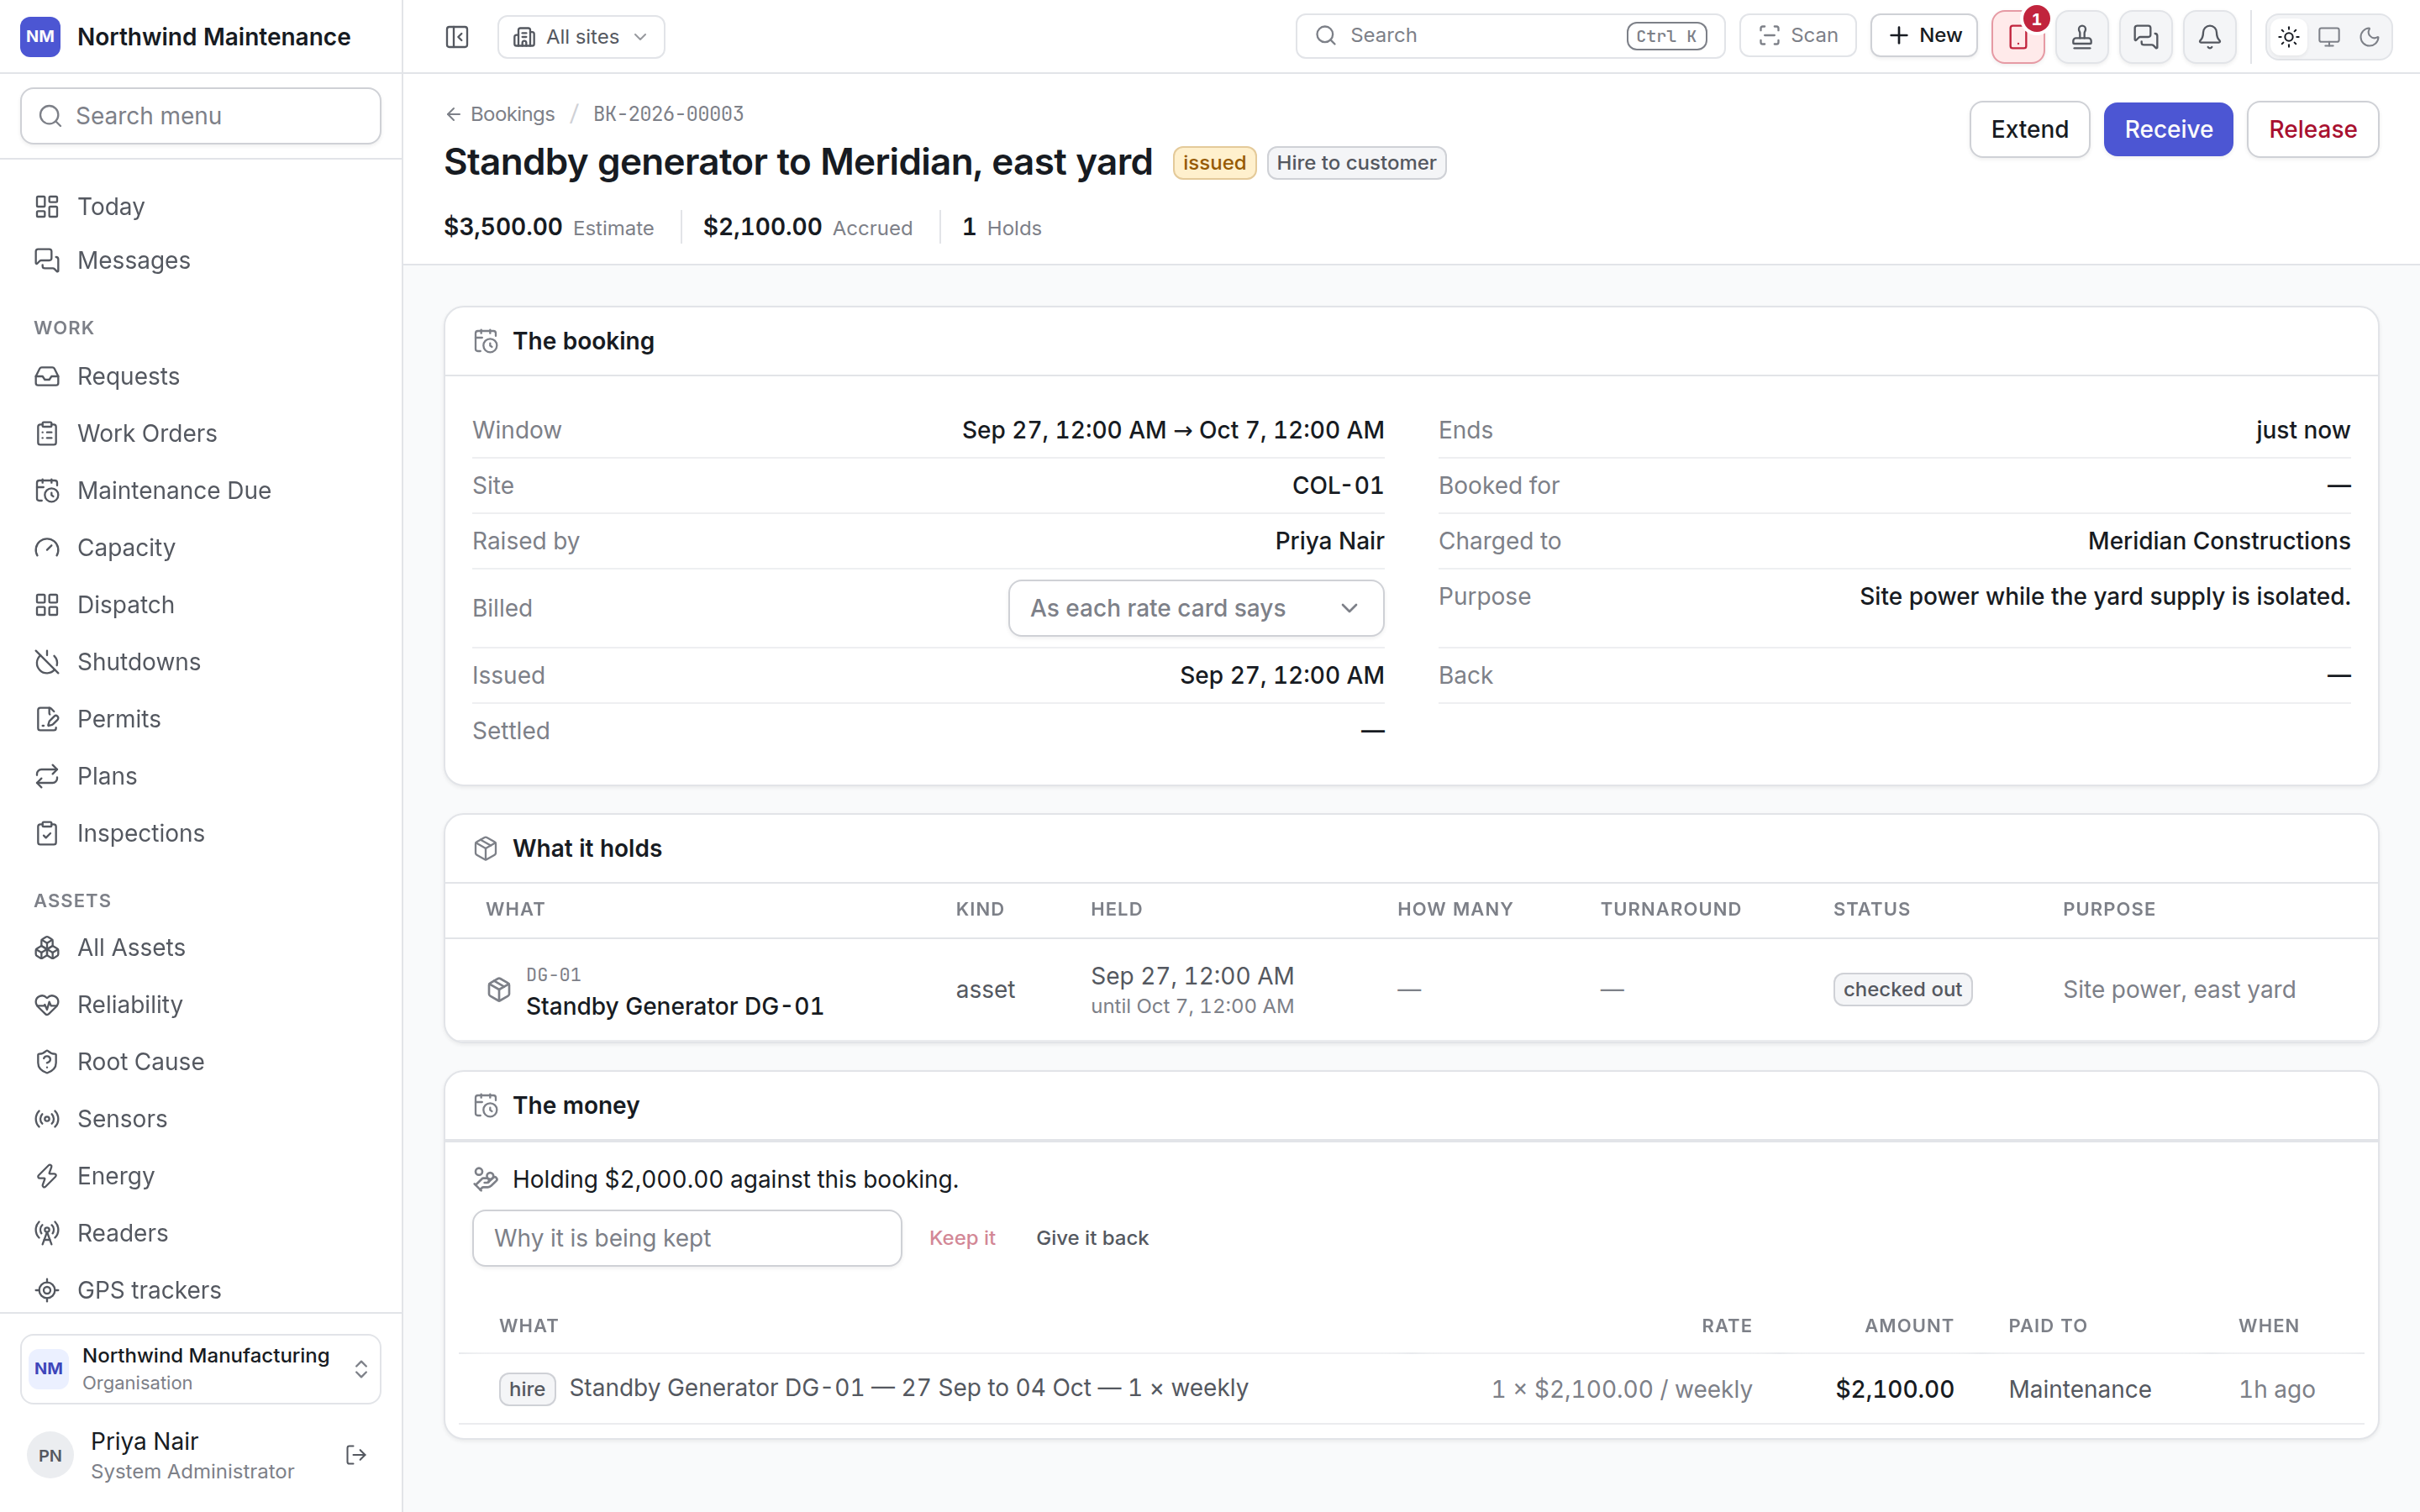Switch to dark theme moon icon
The width and height of the screenshot is (2420, 1512).
coord(2369,37)
